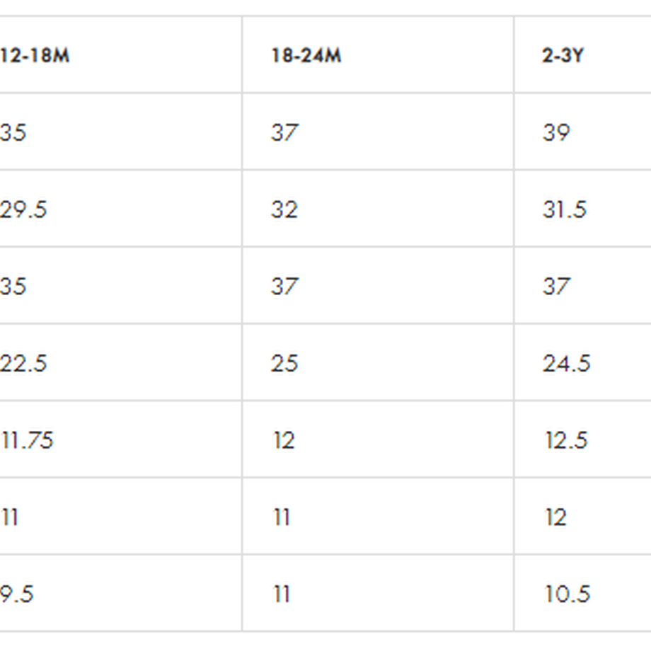Click value 12 in 18-24M column
651x651 pixels.
(x=284, y=440)
